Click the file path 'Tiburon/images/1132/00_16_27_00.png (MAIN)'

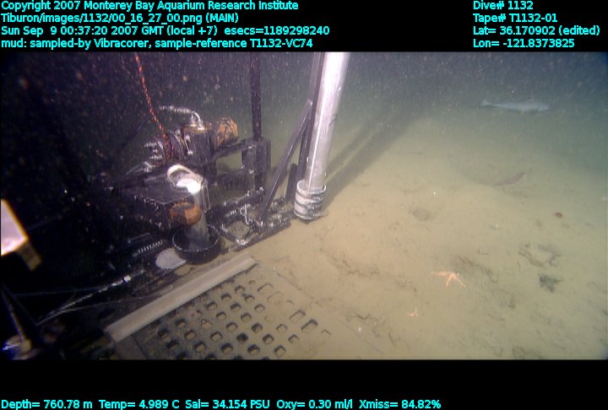[x=120, y=19]
